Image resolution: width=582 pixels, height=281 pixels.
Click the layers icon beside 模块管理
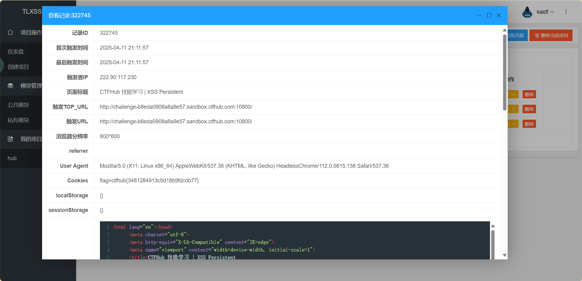click(x=10, y=86)
